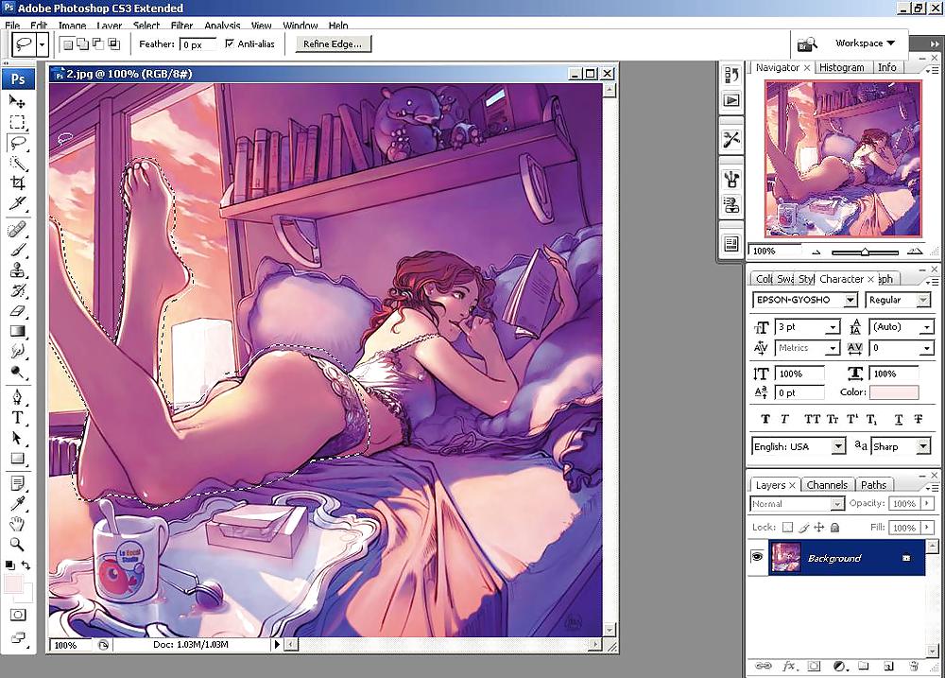Open the document status bar arrow menu
The width and height of the screenshot is (945, 678).
click(x=277, y=645)
